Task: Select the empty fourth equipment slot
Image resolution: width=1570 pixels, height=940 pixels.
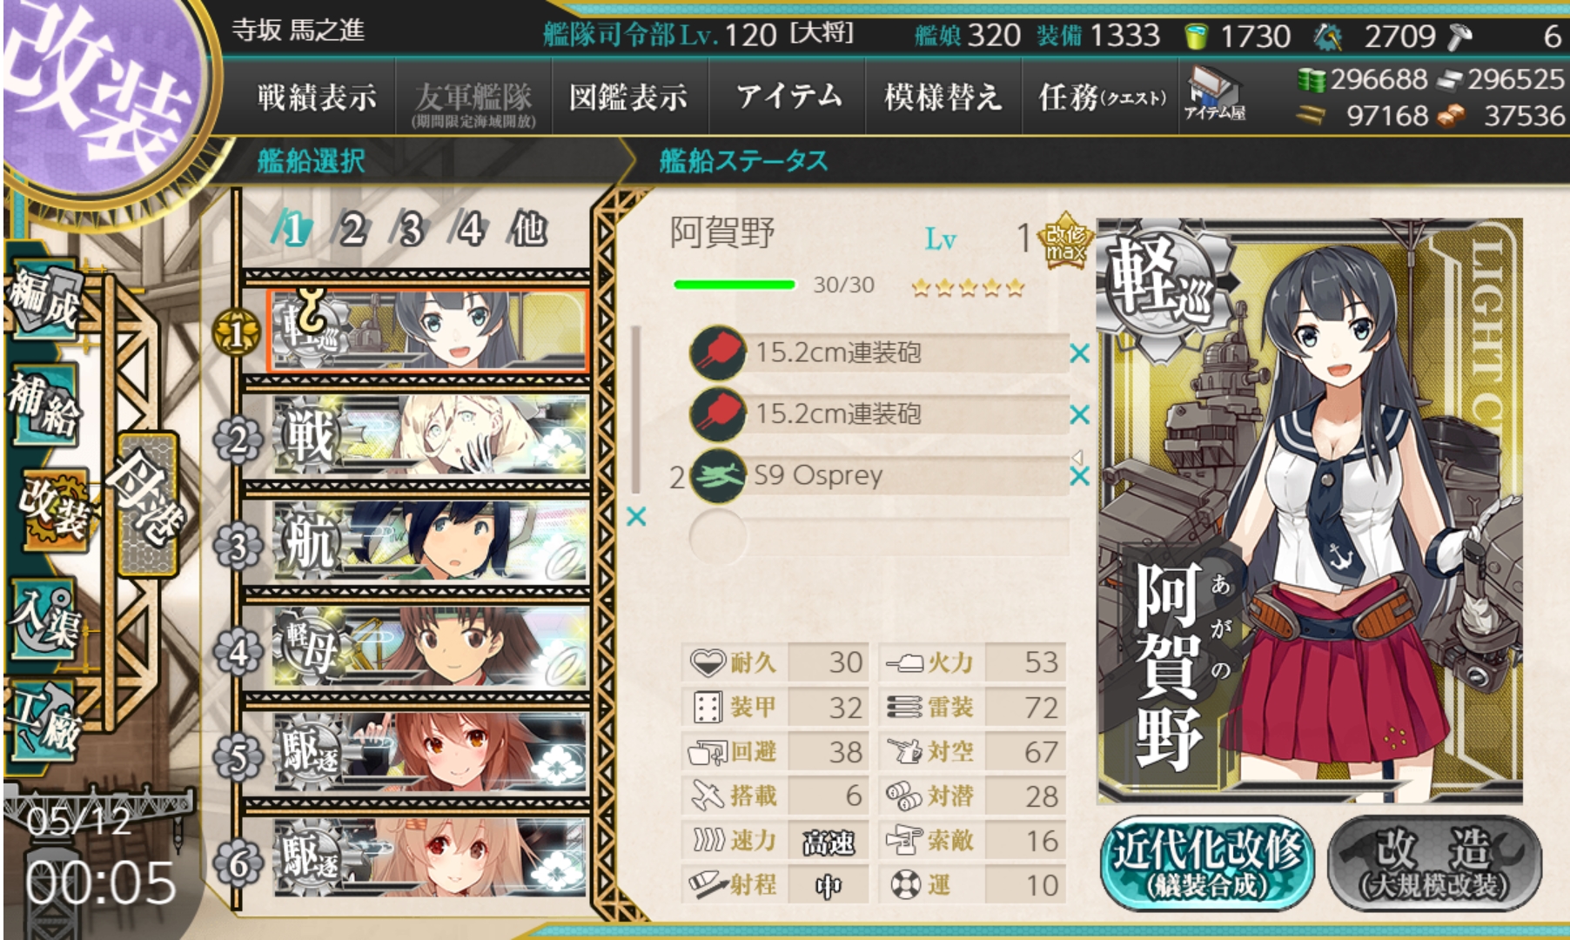Action: tap(879, 537)
